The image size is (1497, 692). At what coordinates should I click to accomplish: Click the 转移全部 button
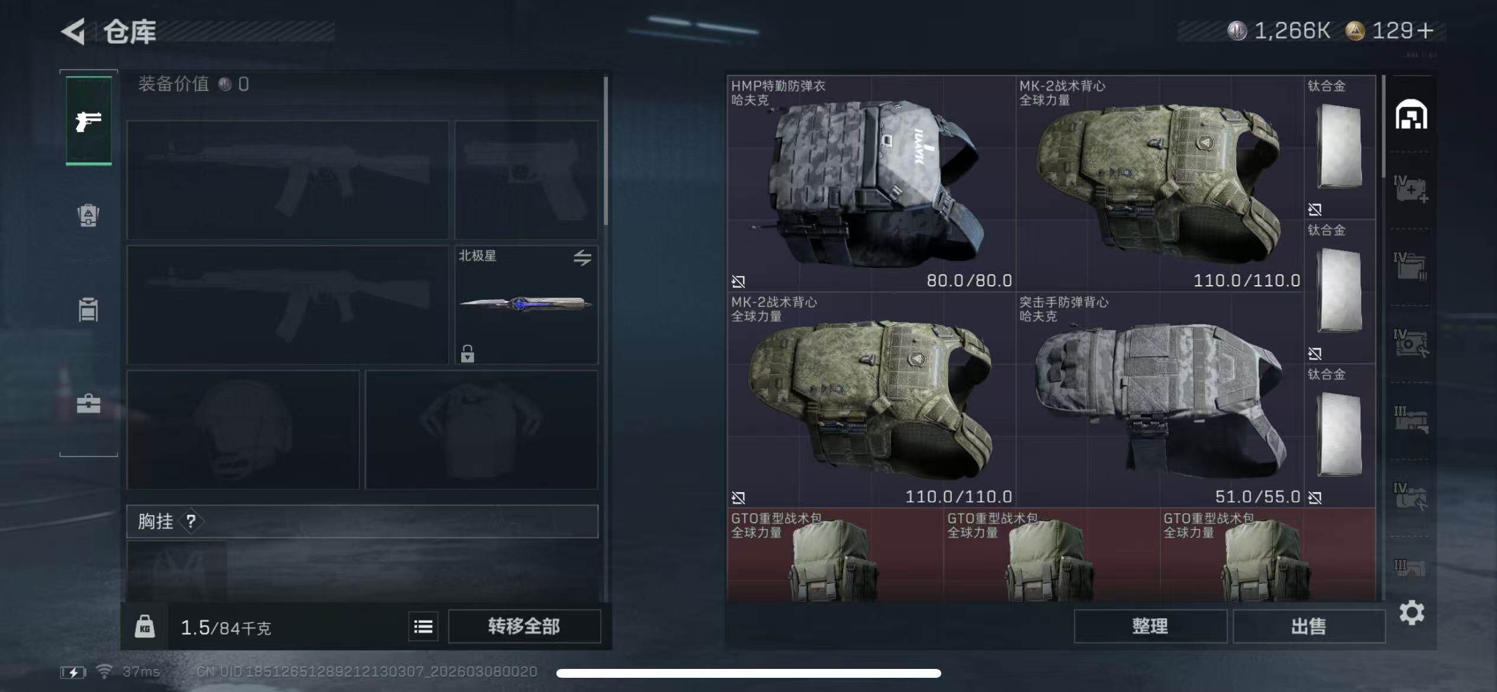[524, 626]
